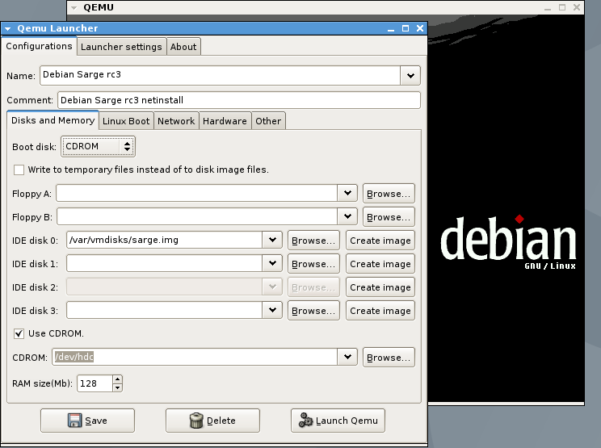Create image for IDE disk 3

pos(380,310)
